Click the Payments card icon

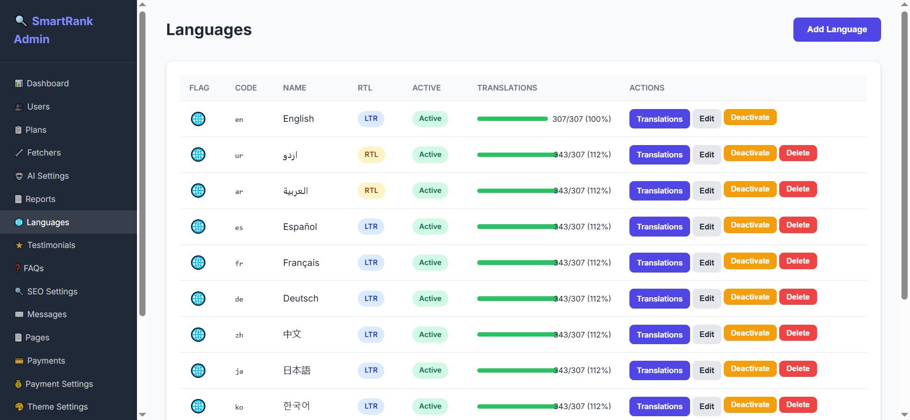pos(19,361)
